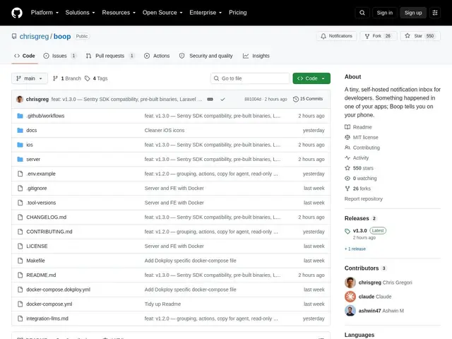Open the .env.example file
Screen dimensions: 452x339
click(41, 174)
